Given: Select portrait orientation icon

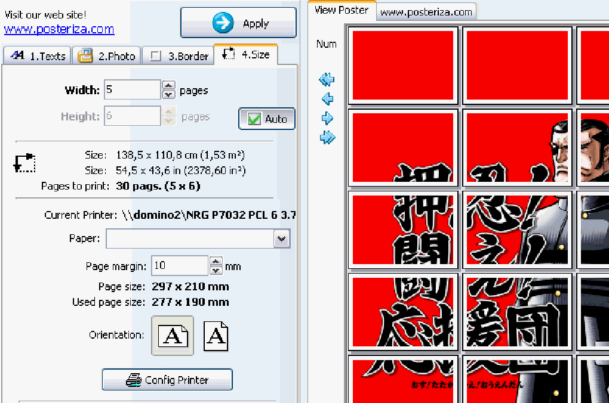Looking at the screenshot, I should (216, 336).
